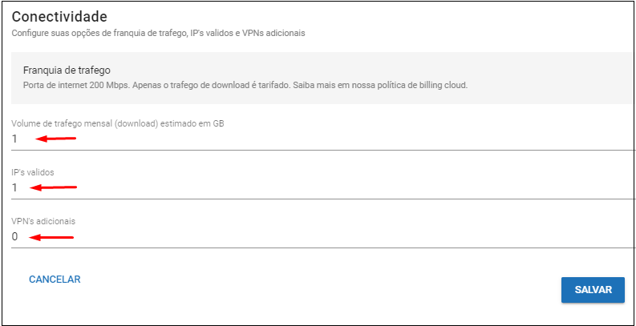Click the "Configure suas opções" subtitle text
The image size is (636, 326).
pyautogui.click(x=158, y=34)
